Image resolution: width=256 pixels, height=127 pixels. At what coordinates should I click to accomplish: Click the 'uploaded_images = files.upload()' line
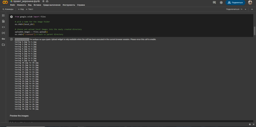(31, 32)
